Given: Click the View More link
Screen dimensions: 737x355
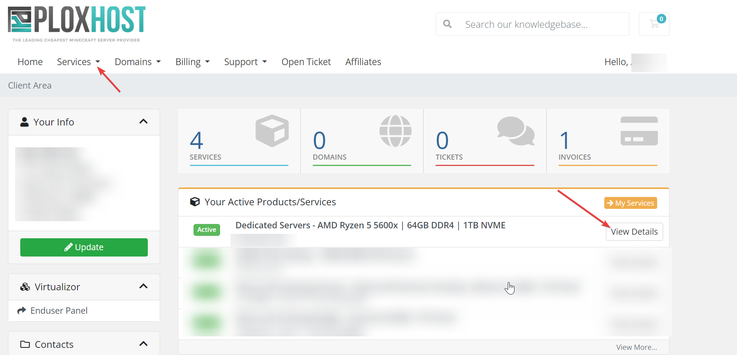Looking at the screenshot, I should pyautogui.click(x=636, y=347).
